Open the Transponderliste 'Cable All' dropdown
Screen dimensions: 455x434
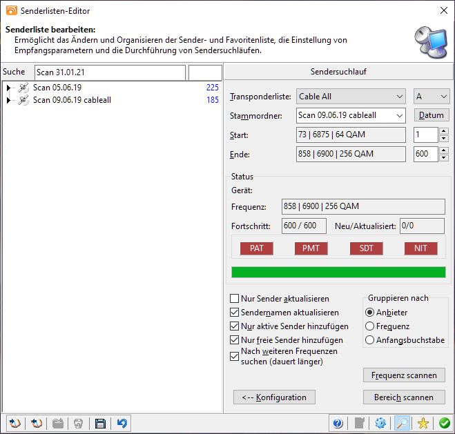click(351, 97)
